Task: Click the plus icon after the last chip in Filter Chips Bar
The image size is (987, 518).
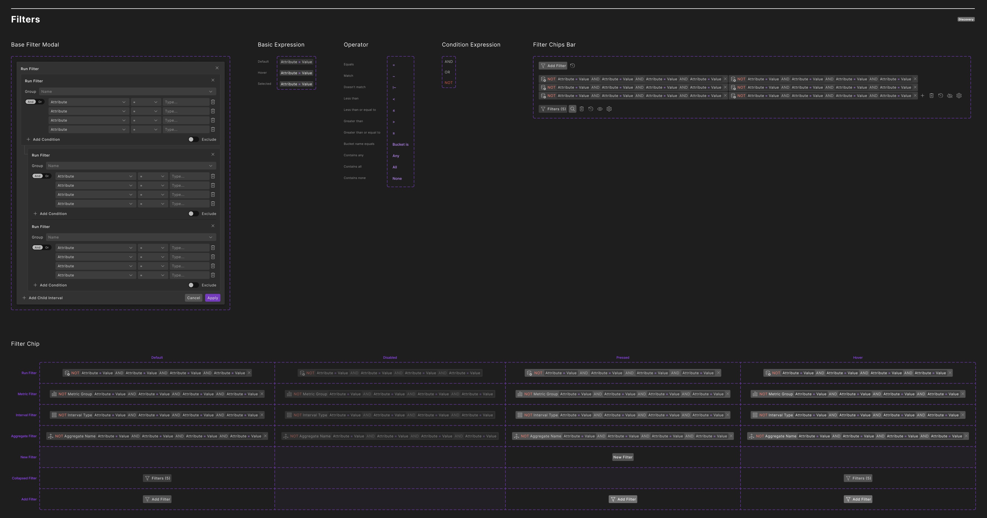Action: (923, 96)
